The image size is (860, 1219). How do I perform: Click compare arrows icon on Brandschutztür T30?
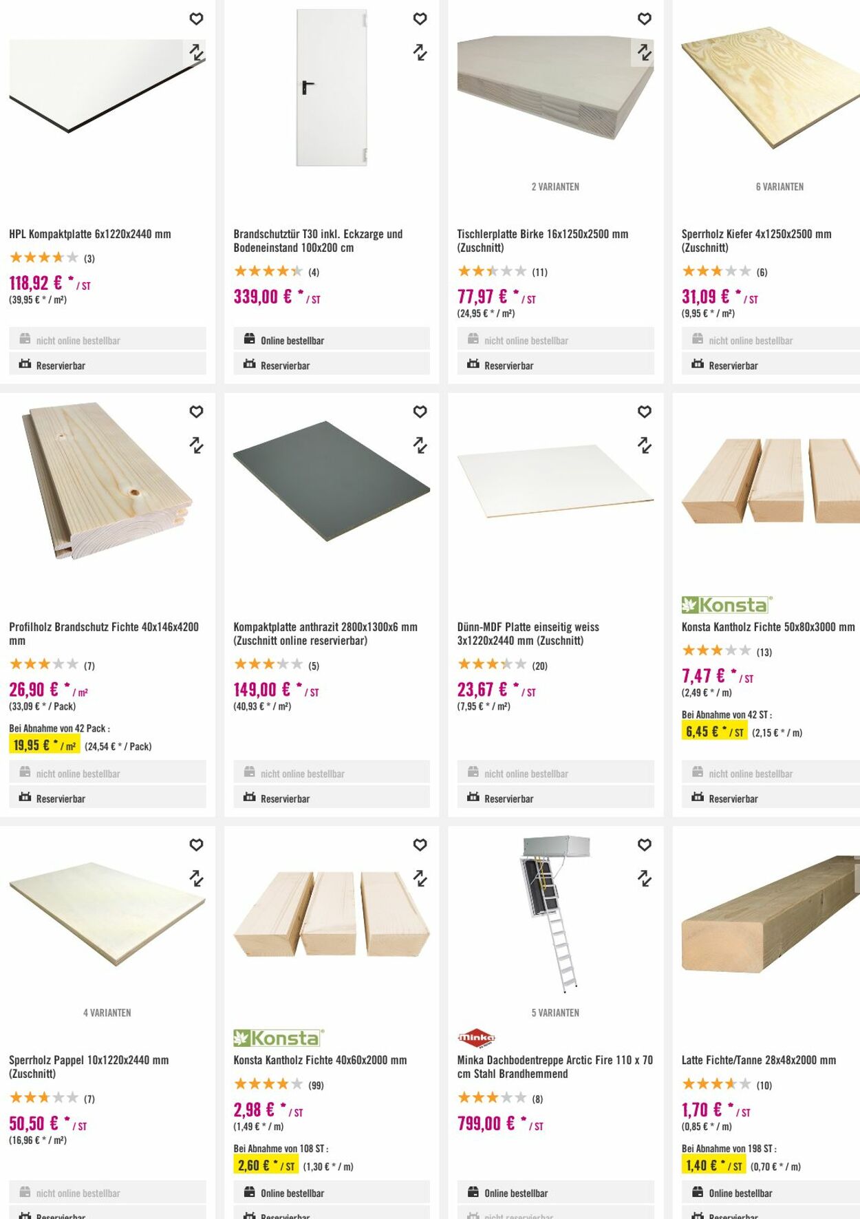(420, 52)
